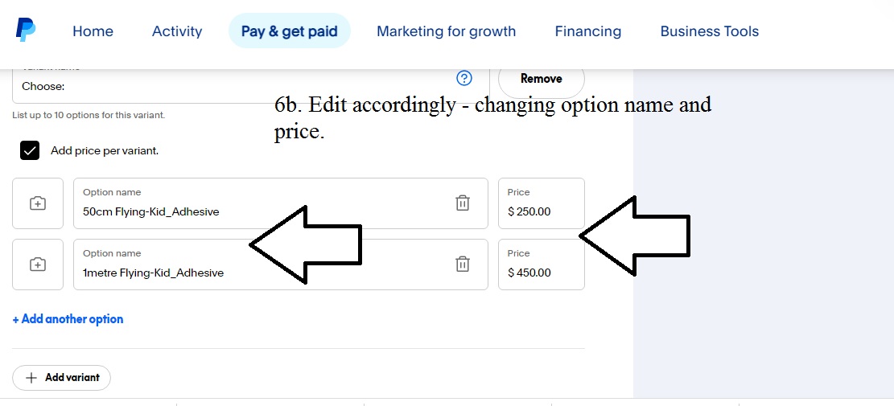This screenshot has height=406, width=894.
Task: Delete the 50cm Flying-Kid_Adhesive option
Action: 463,203
